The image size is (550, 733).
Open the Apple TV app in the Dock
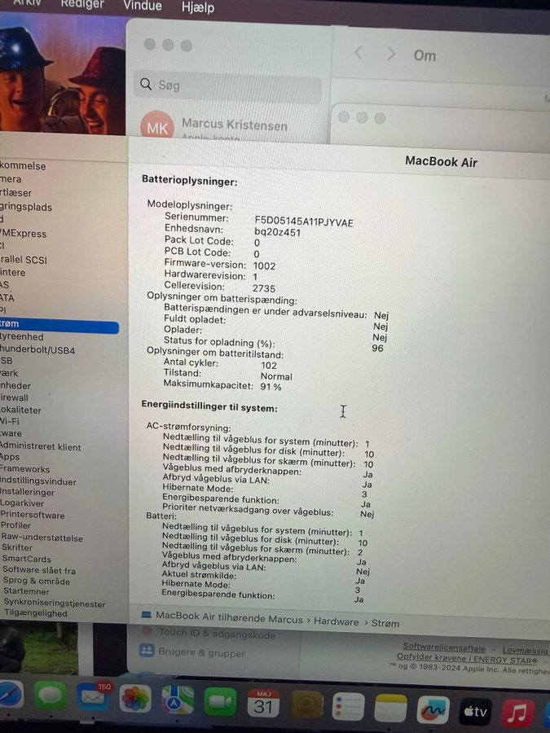(x=476, y=712)
